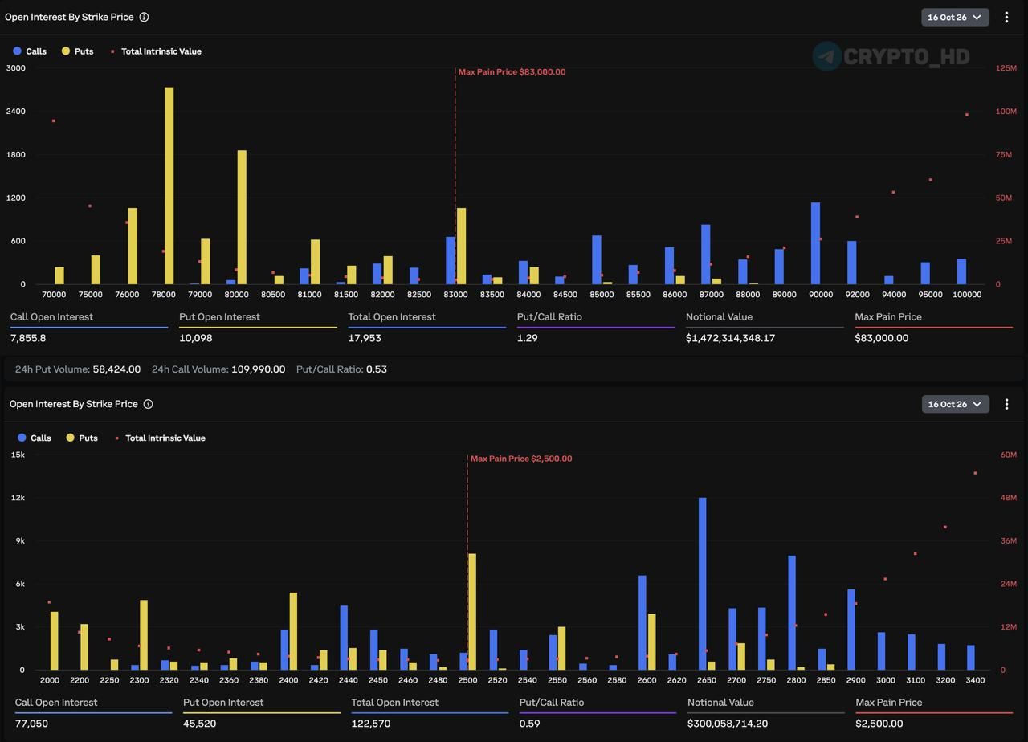Expand the 16 Oct 26 expiry dropdown of the $83,000 max pain chart
The height and width of the screenshot is (742, 1028).
tap(955, 17)
